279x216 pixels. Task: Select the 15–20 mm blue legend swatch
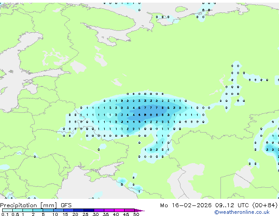(68, 210)
